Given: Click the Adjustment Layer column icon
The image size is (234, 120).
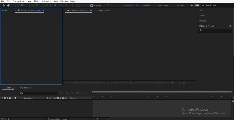Looking at the screenshot, I should (x=63, y=98).
